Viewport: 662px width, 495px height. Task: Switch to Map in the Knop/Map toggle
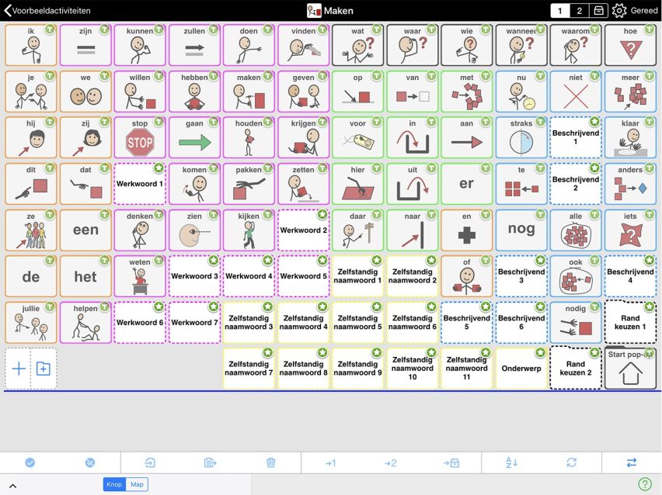[x=137, y=484]
